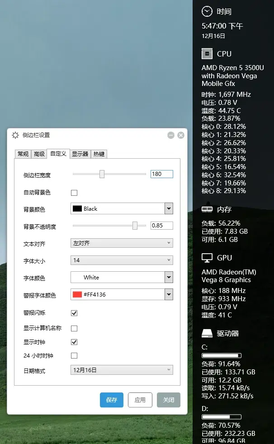Open the 背景颜色 Black dropdown arrow
This screenshot has width=274, height=444.
pos(169,209)
